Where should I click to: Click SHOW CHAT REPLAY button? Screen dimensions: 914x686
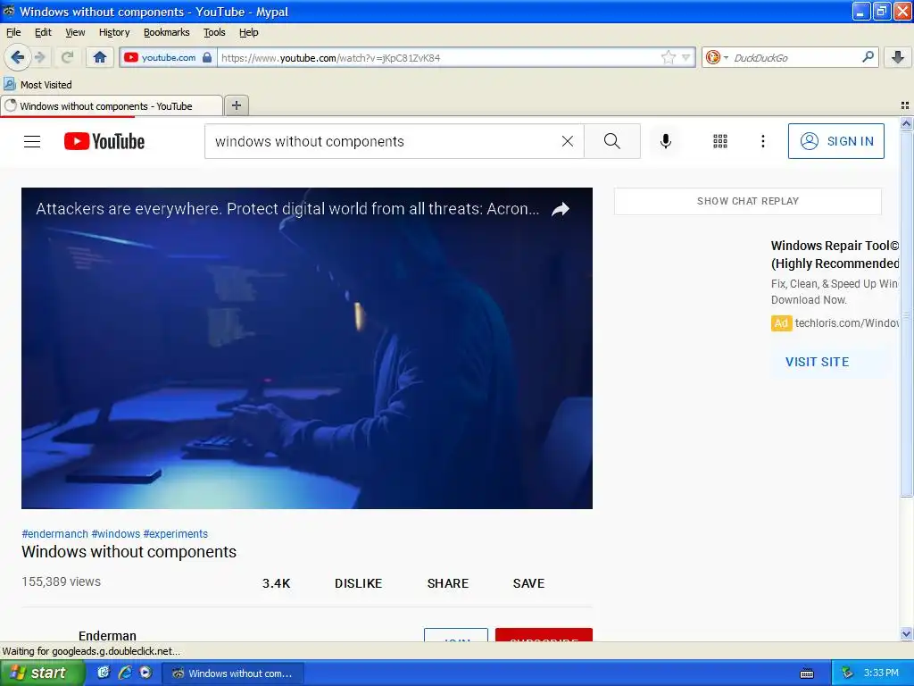747,201
